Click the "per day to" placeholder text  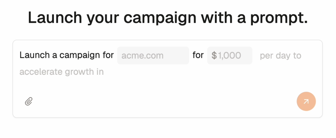[x=280, y=55]
